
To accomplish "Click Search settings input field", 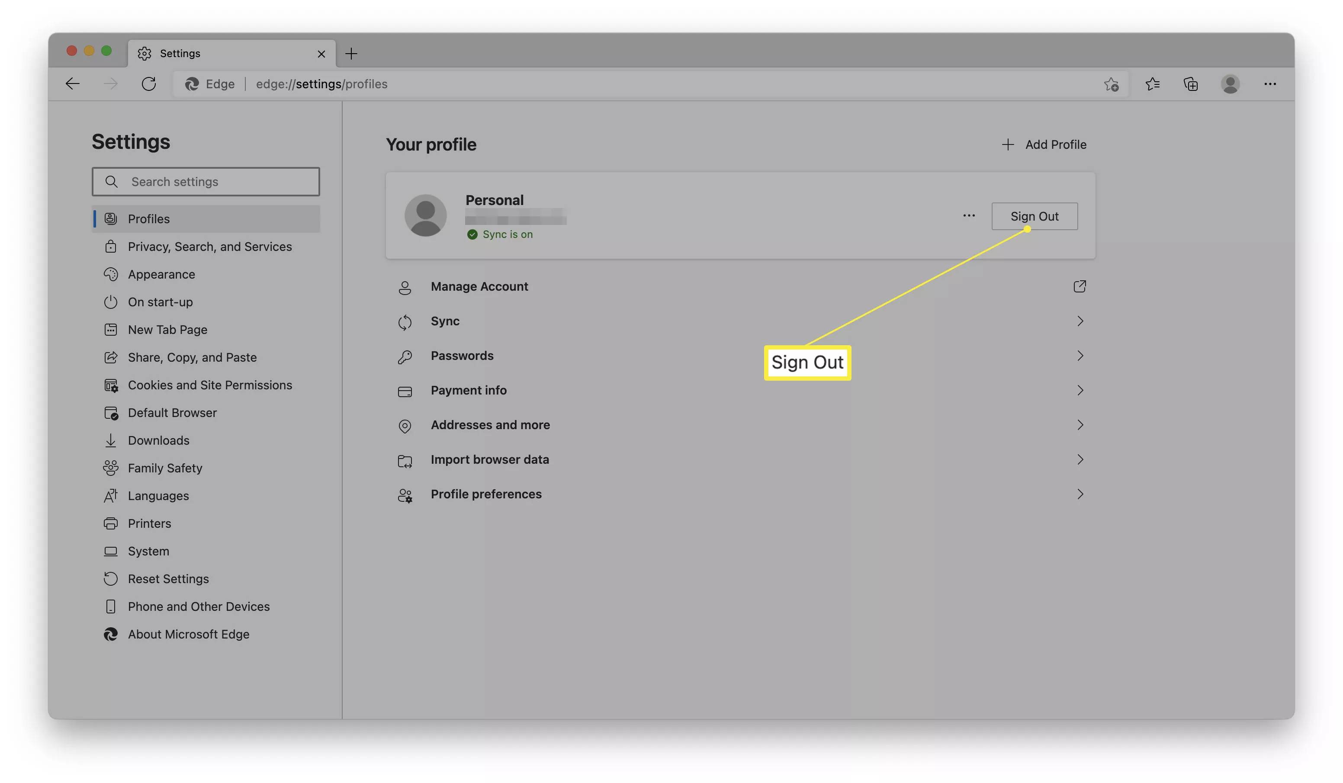I will coord(206,181).
